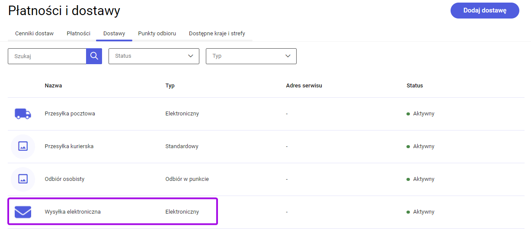The image size is (531, 233).
Task: Click the envelope icon for Wysyłka elektroniczna
Action: coord(23,212)
